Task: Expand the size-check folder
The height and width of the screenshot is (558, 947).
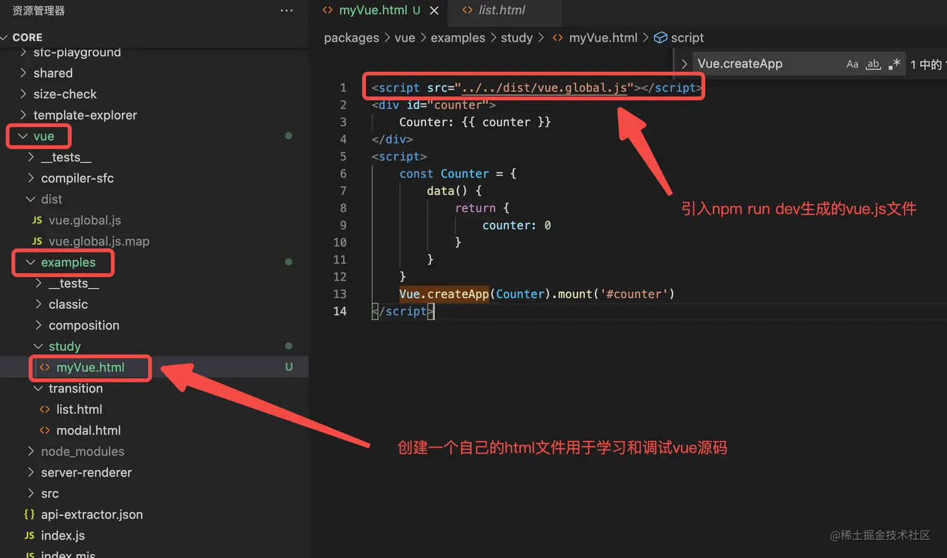Action: click(x=65, y=94)
